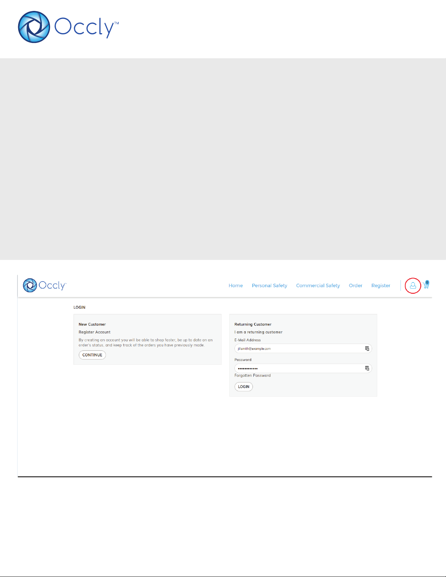Open the Register page from navbar
446x577 pixels.
381,286
